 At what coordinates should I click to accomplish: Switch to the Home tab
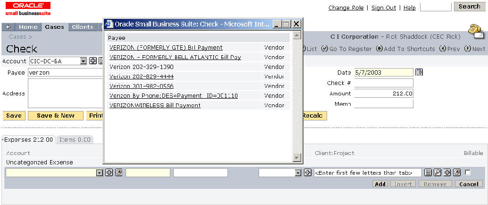[x=28, y=27]
